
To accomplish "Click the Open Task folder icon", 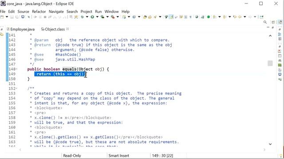I will tap(150, 17).
